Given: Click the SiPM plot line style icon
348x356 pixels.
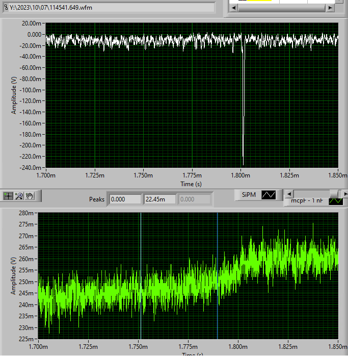Looking at the screenshot, I should 268,194.
